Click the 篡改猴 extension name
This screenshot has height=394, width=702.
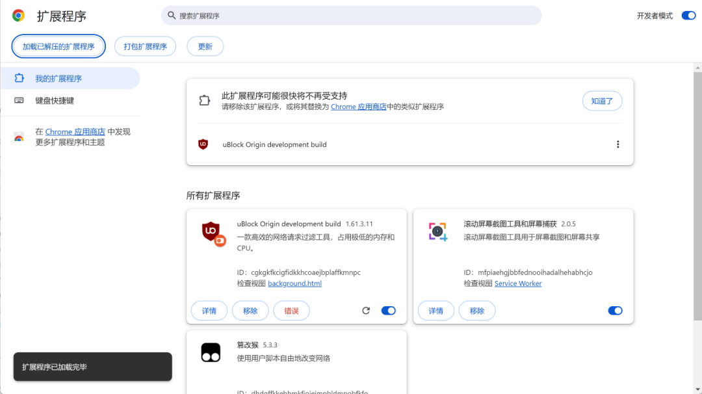pyautogui.click(x=248, y=345)
